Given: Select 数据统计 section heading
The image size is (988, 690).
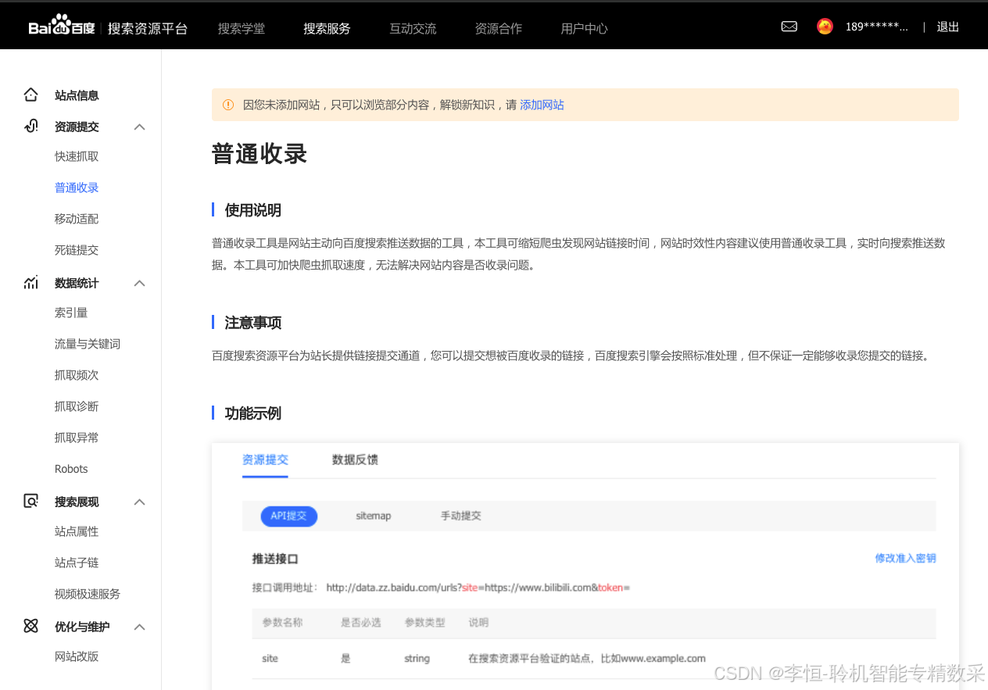Looking at the screenshot, I should coord(77,283).
